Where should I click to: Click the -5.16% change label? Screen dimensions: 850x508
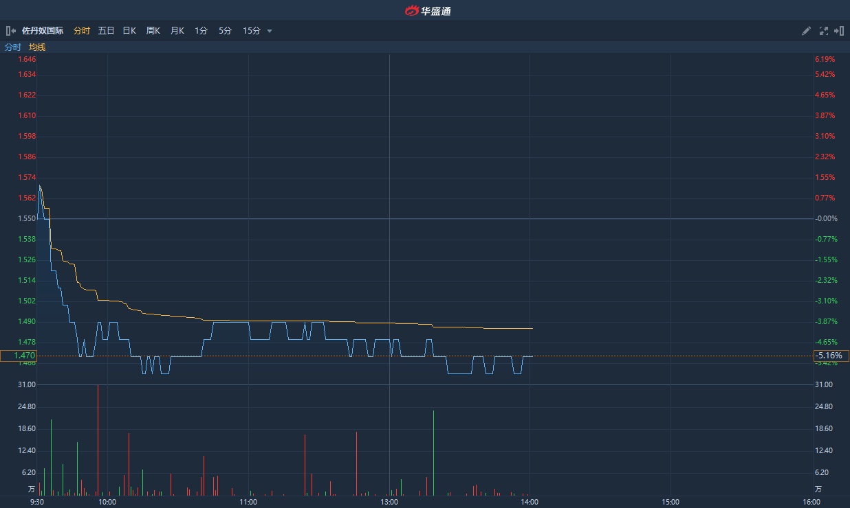click(x=831, y=356)
